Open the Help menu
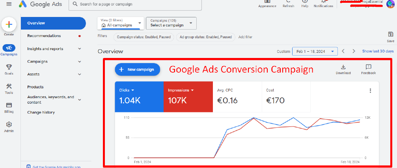Image resolution: width=397 pixels, height=168 pixels. [x=305, y=4]
